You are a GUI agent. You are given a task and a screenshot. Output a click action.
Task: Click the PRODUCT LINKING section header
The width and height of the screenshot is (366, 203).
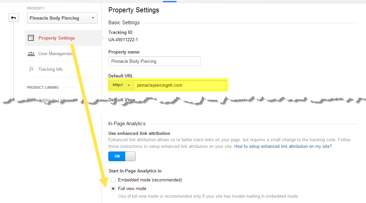(43, 87)
